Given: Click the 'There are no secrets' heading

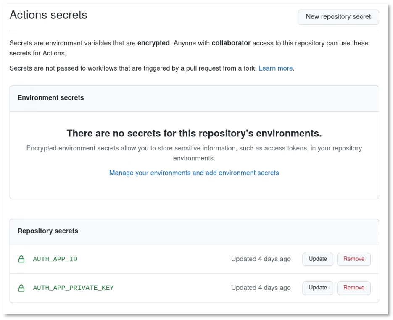Looking at the screenshot, I should [194, 134].
